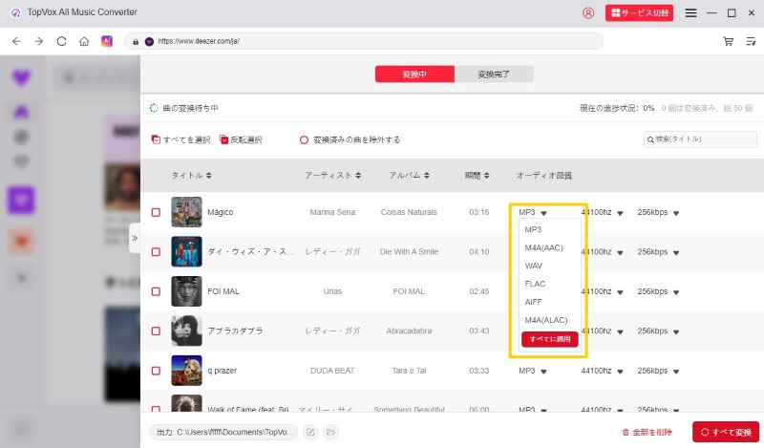This screenshot has width=764, height=448.
Task: Sort by アーティスト column header
Action: point(332,176)
